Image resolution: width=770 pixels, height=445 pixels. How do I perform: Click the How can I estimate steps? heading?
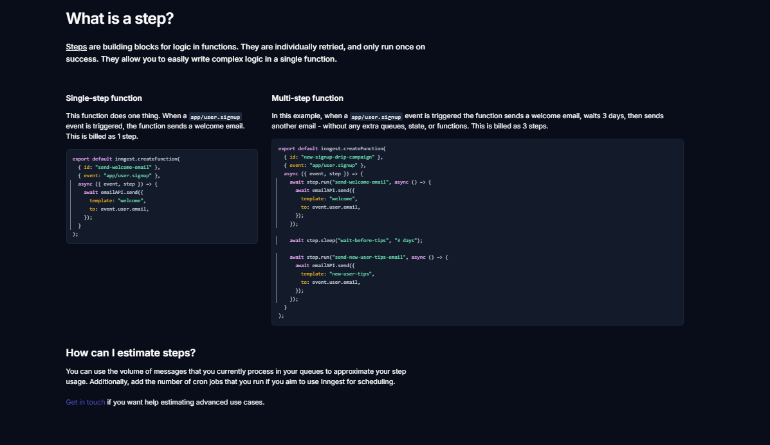(x=131, y=353)
